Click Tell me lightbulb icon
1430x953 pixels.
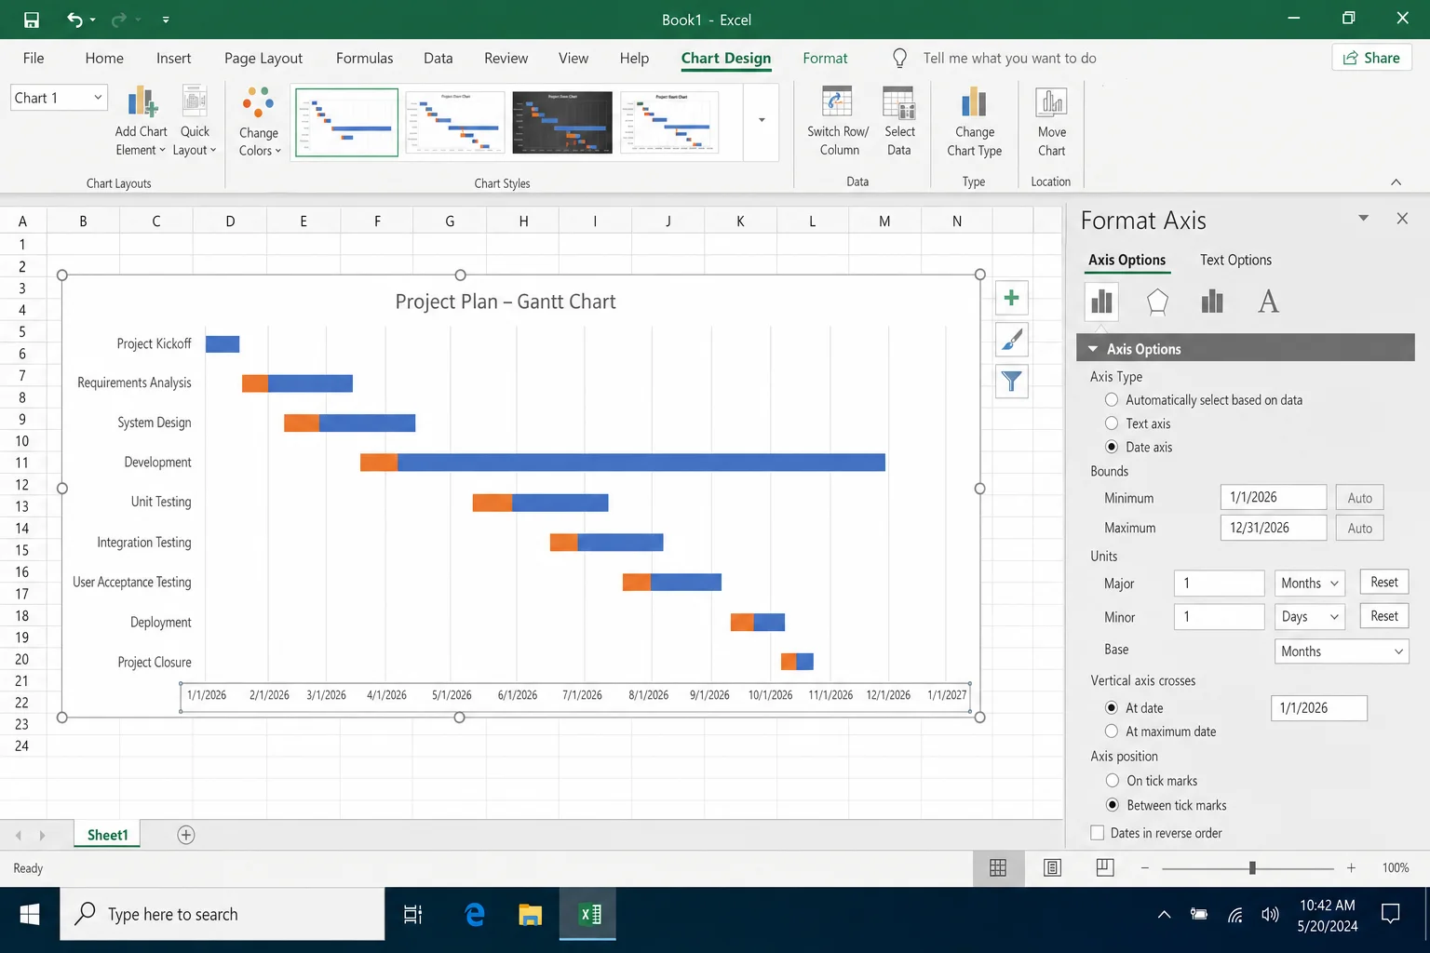(x=899, y=58)
